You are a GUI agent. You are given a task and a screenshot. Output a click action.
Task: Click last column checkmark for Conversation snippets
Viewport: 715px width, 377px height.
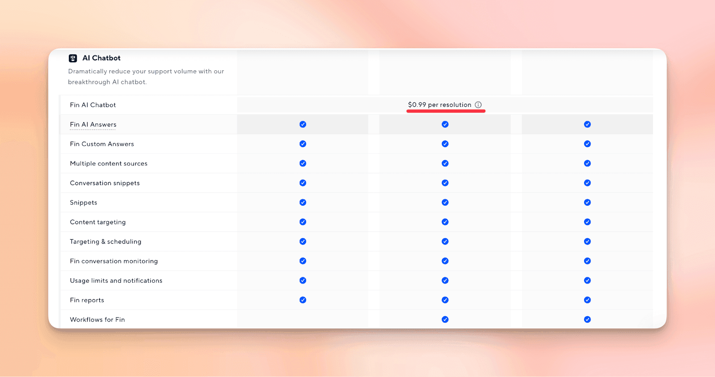point(587,183)
